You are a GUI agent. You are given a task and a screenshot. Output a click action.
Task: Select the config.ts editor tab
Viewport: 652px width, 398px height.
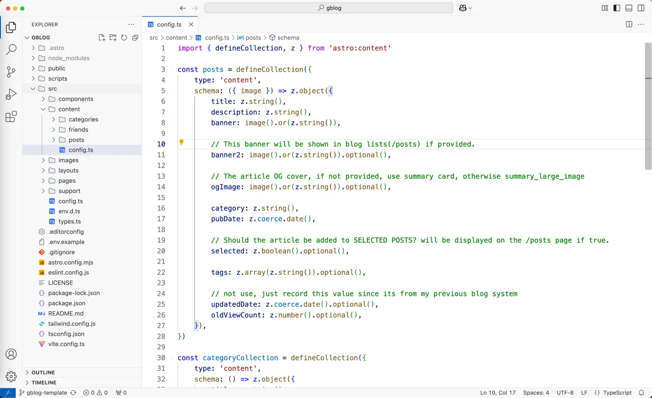(x=169, y=25)
